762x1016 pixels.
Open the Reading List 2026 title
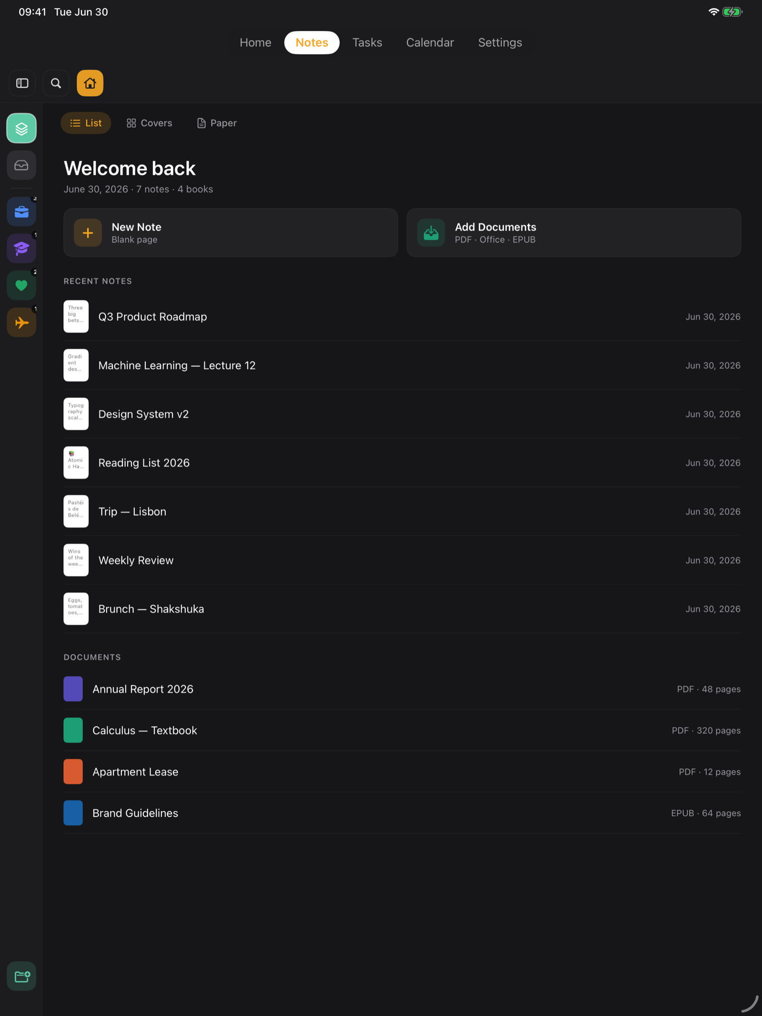click(144, 463)
